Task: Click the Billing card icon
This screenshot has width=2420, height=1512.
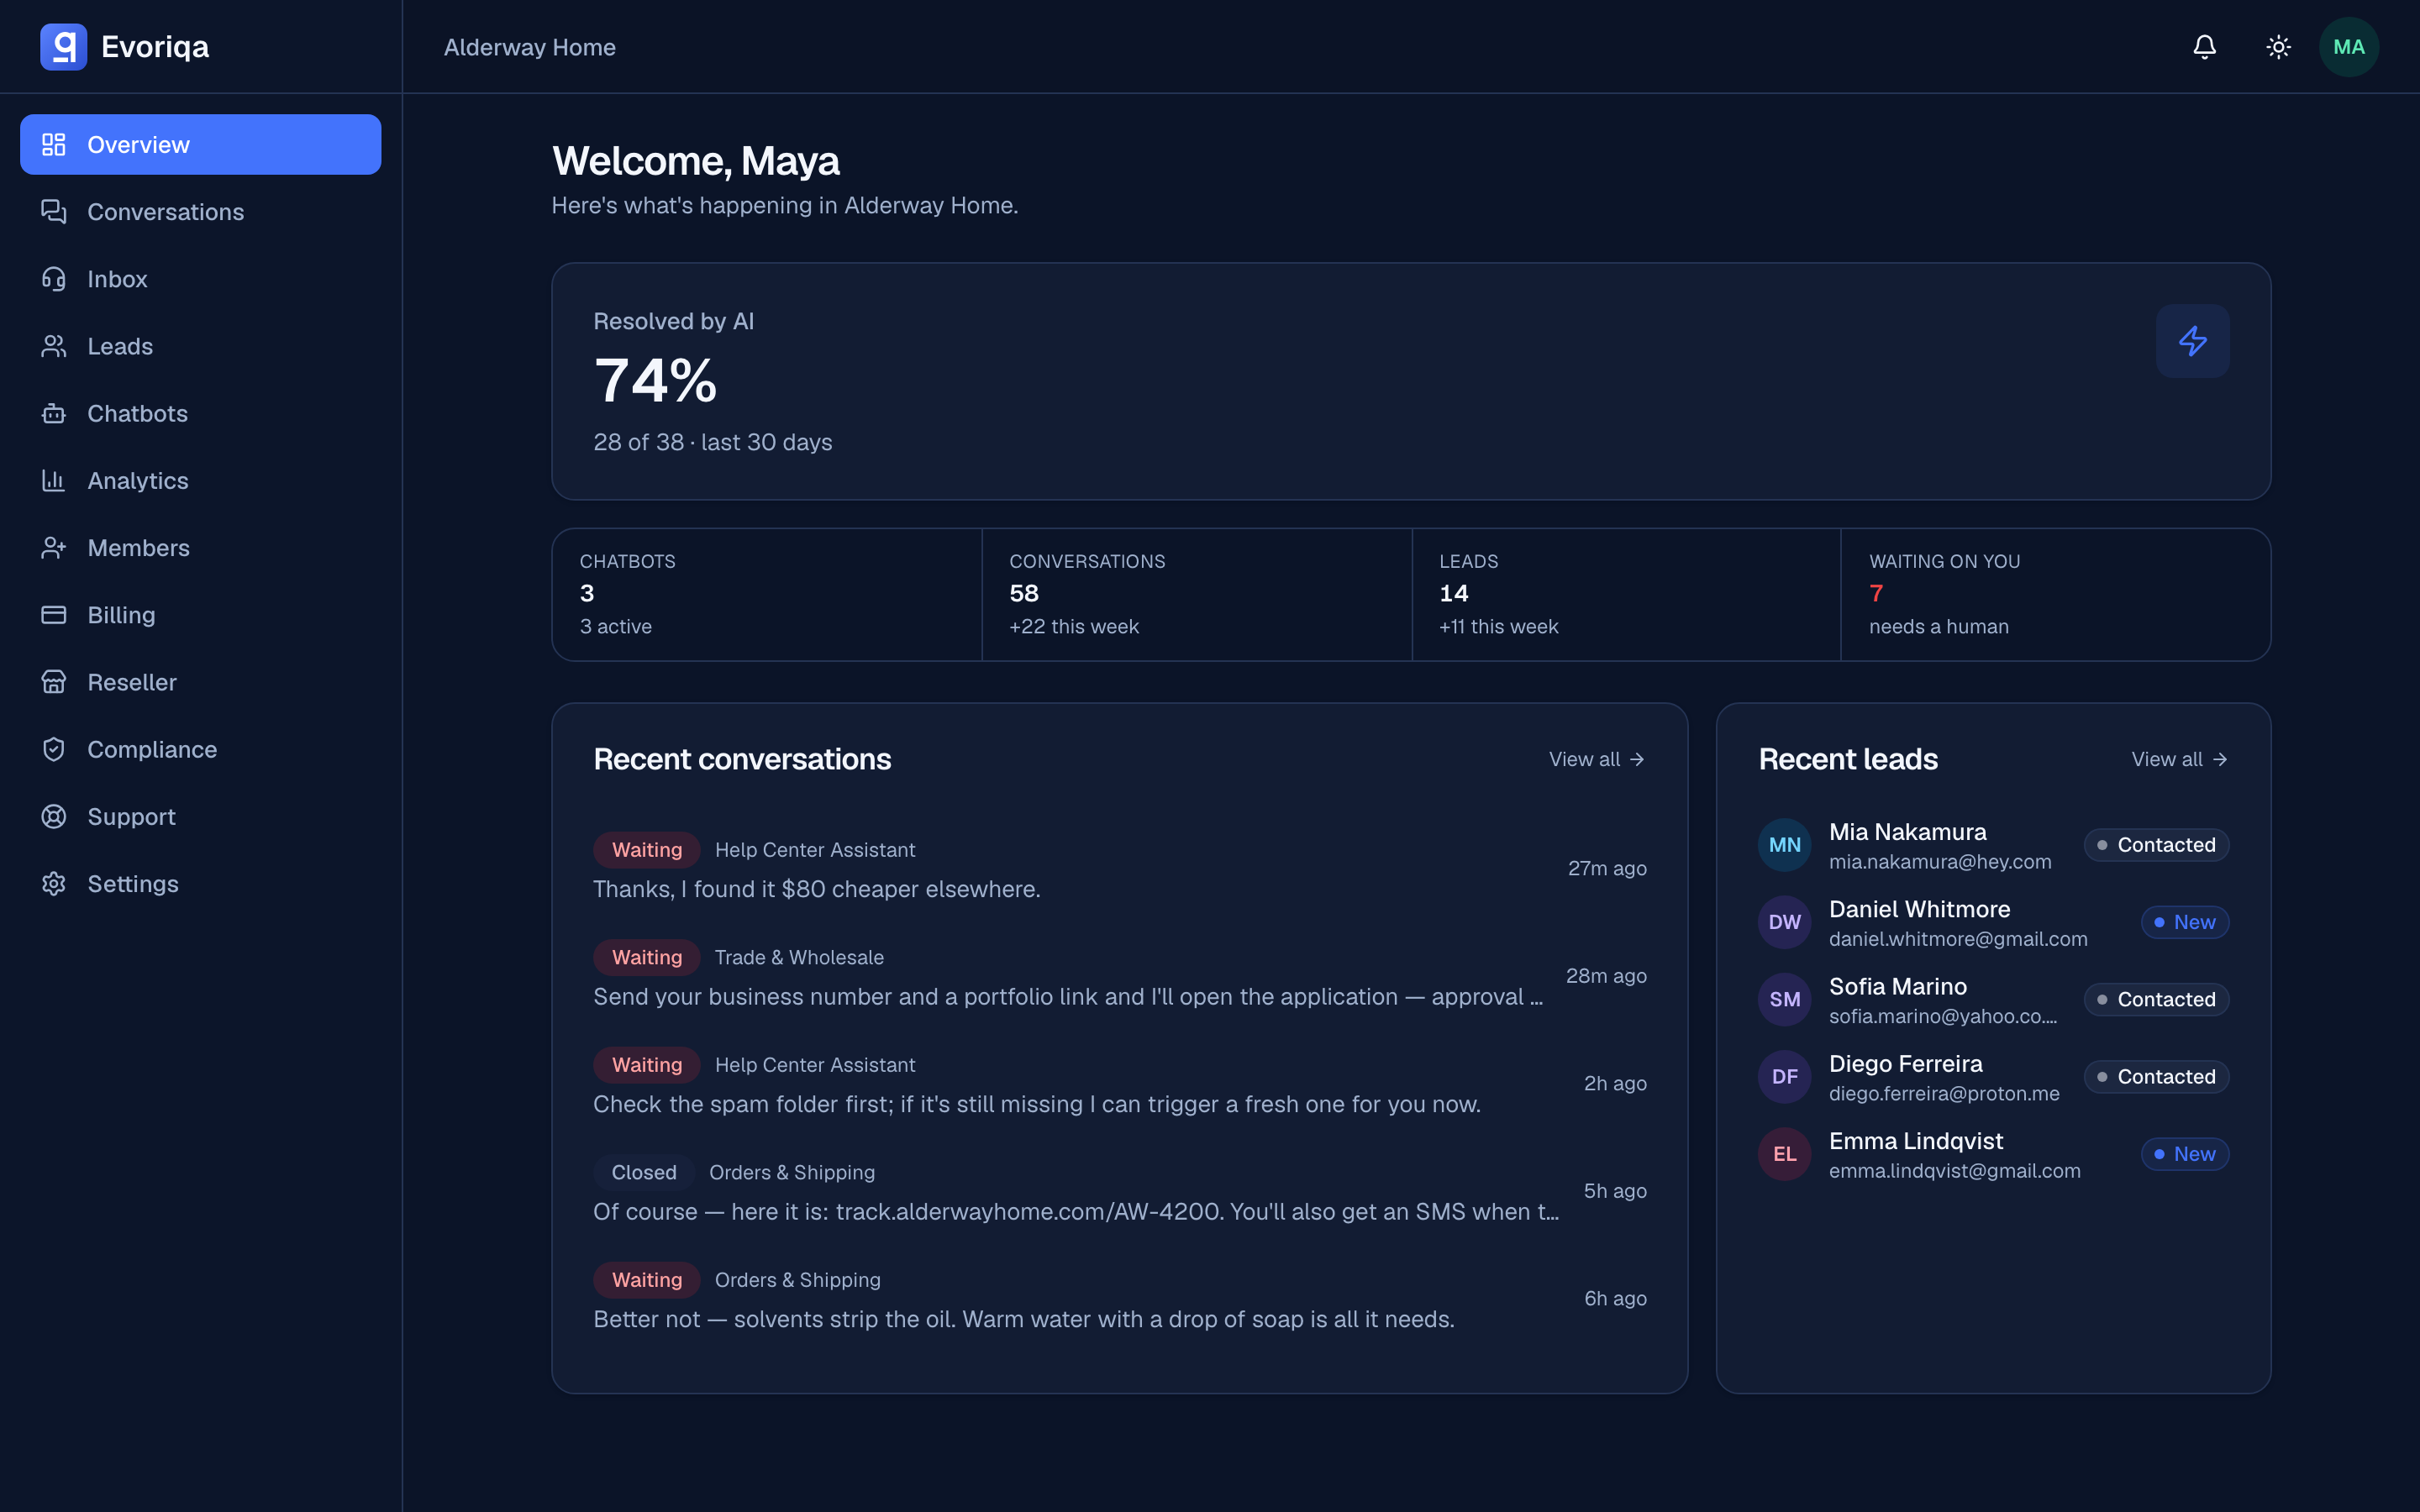Action: [x=54, y=615]
